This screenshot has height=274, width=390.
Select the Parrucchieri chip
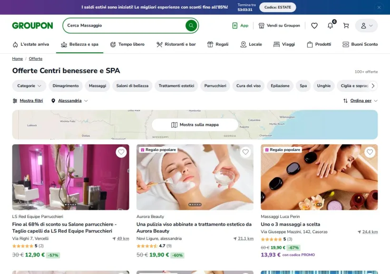(x=215, y=85)
